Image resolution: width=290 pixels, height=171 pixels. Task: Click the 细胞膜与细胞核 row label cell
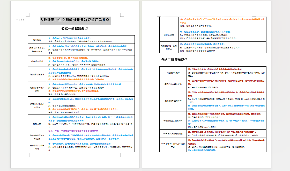coord(37,74)
